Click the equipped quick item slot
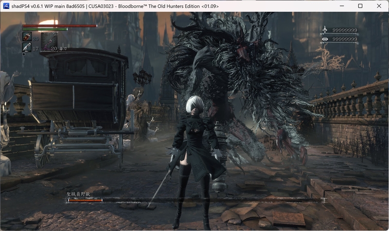 tap(49, 41)
